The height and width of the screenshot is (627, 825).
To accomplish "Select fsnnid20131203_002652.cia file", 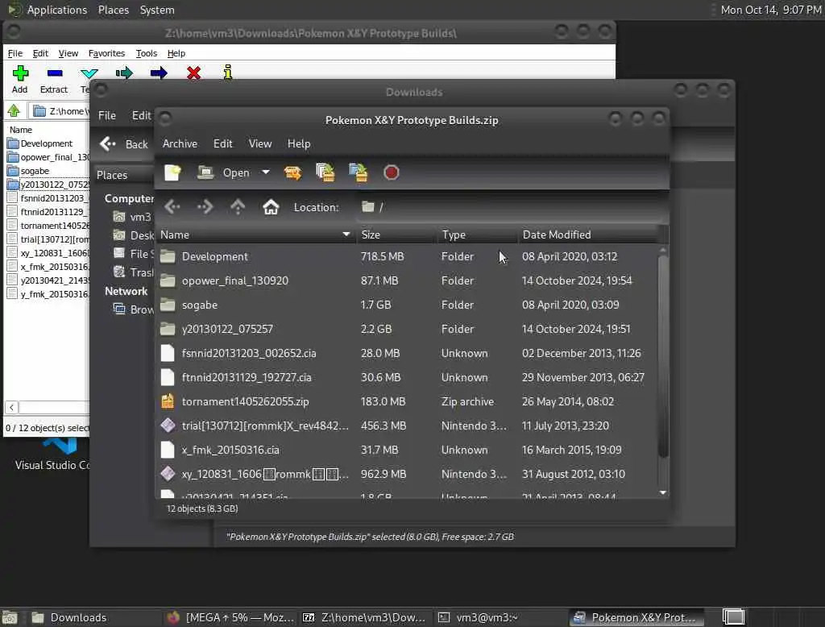I will pos(407,353).
